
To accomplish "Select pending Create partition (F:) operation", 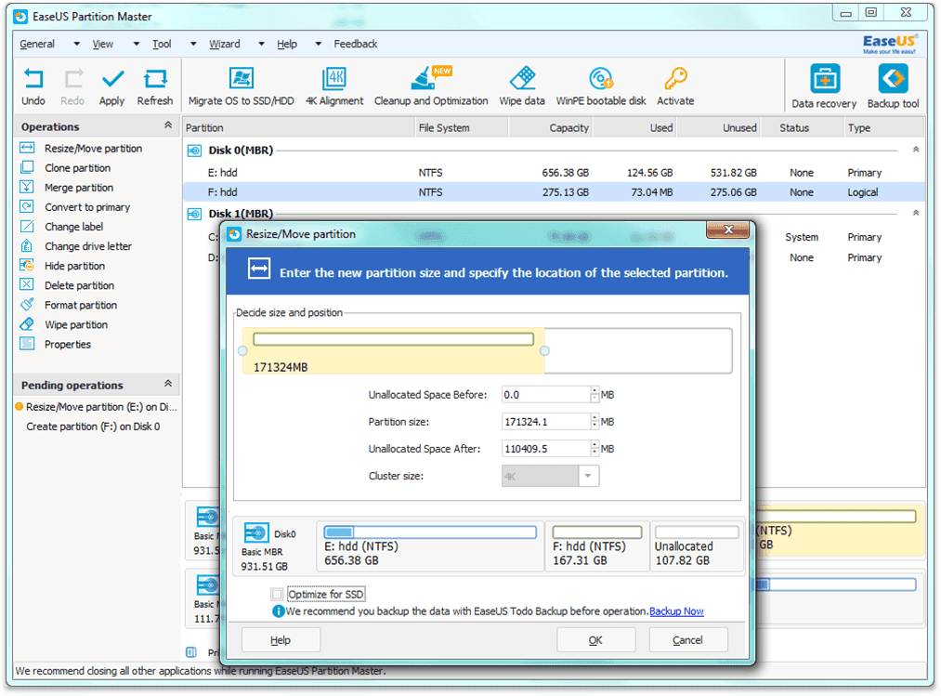I will tap(93, 427).
